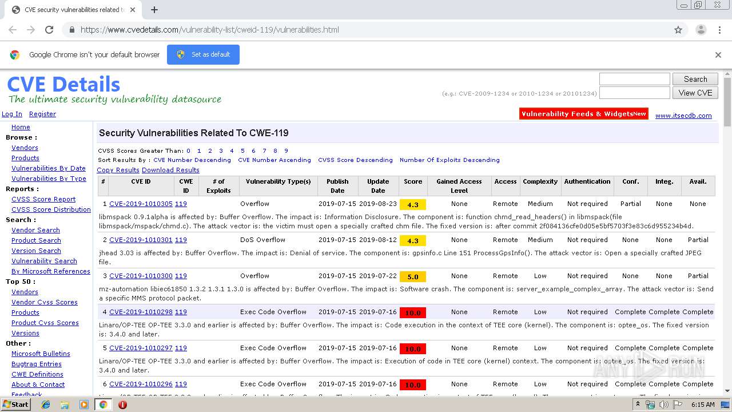Open Product Search link
The width and height of the screenshot is (732, 412).
pos(36,240)
